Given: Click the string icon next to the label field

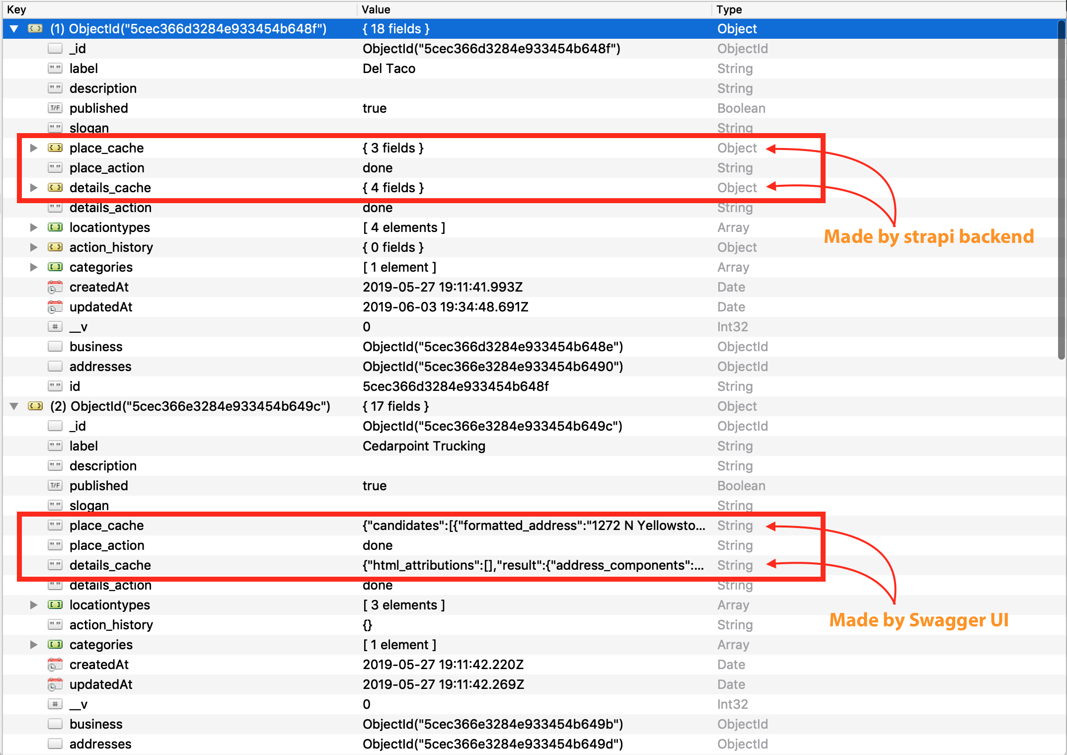Looking at the screenshot, I should (55, 68).
